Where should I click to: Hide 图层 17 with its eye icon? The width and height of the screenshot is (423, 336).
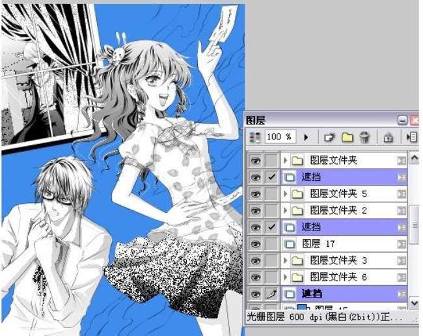(256, 244)
